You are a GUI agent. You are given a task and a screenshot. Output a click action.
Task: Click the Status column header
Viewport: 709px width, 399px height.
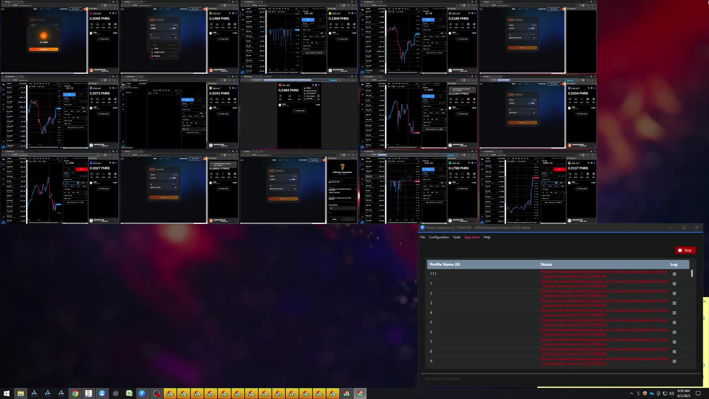click(546, 264)
